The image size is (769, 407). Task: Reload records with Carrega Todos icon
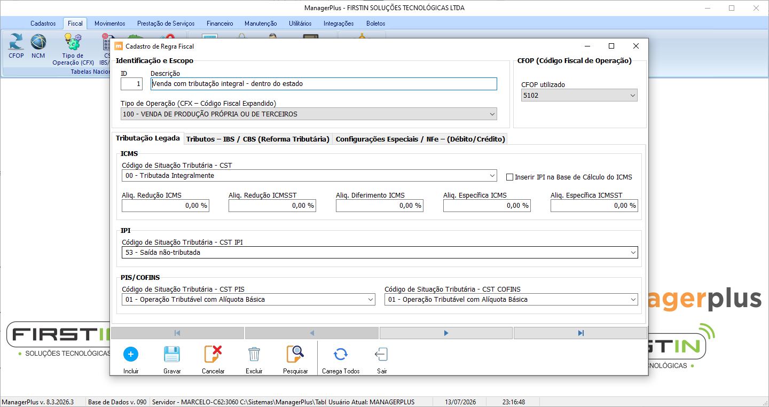pos(341,354)
